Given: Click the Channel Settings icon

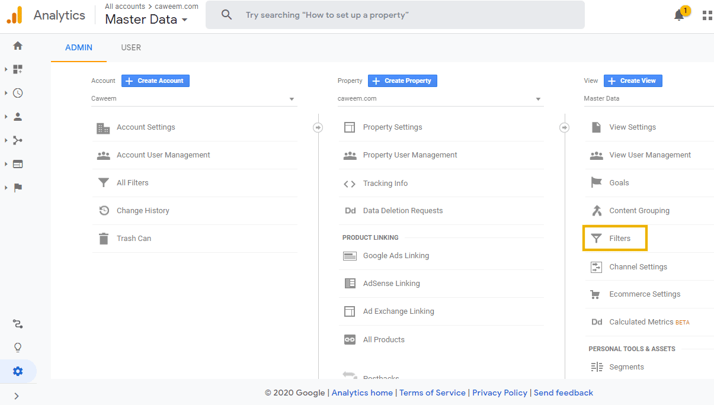Looking at the screenshot, I should [x=596, y=267].
